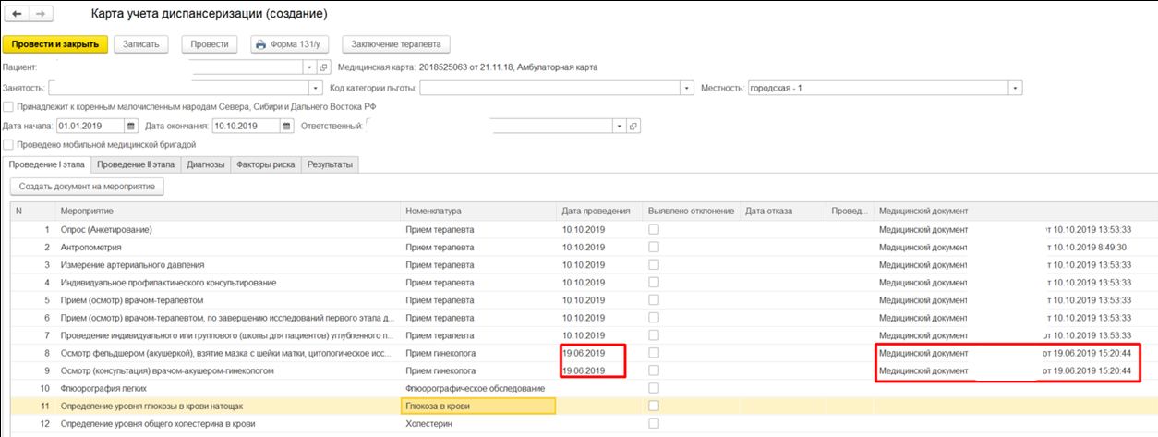The width and height of the screenshot is (1158, 437).
Task: Open the Факторы риска tab
Action: [x=265, y=164]
